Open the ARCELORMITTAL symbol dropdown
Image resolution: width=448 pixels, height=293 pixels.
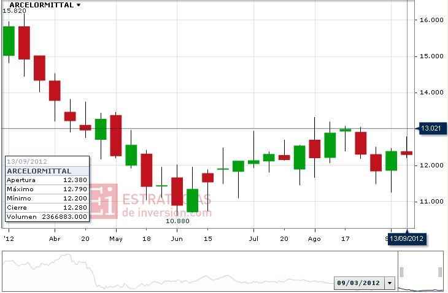click(x=45, y=5)
